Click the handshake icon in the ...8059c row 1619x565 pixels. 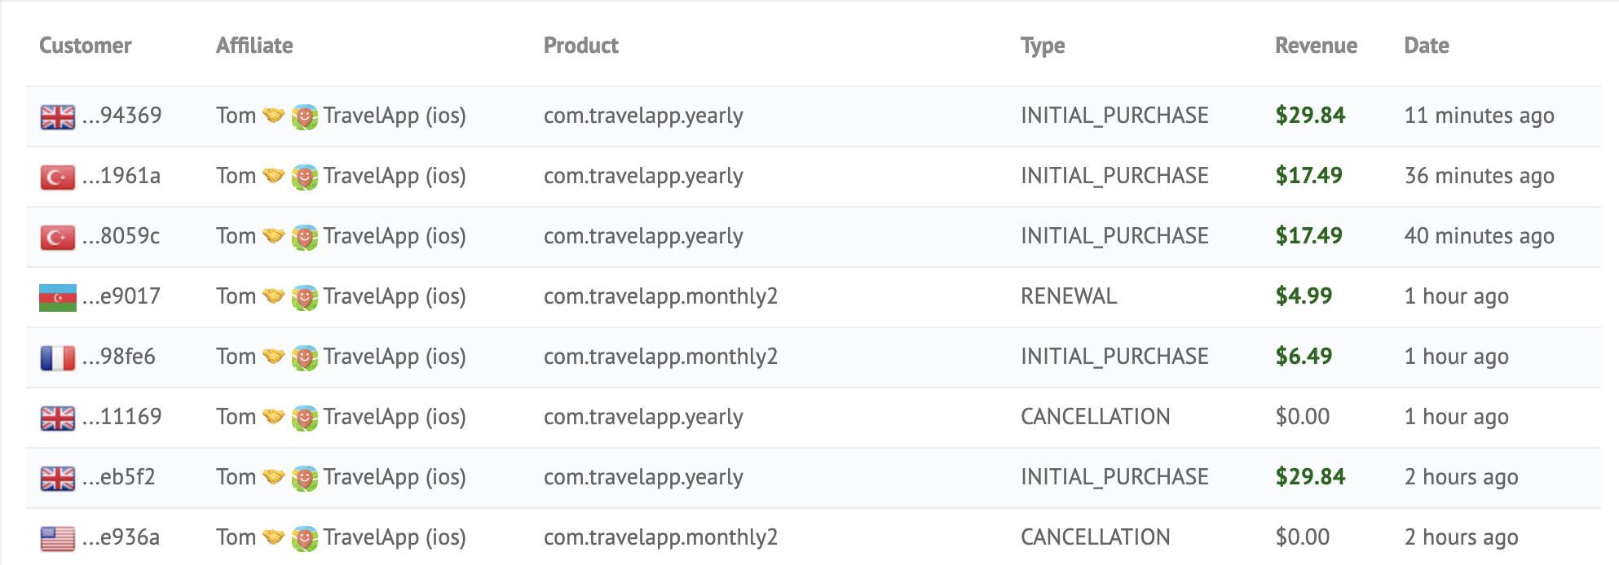tap(274, 236)
